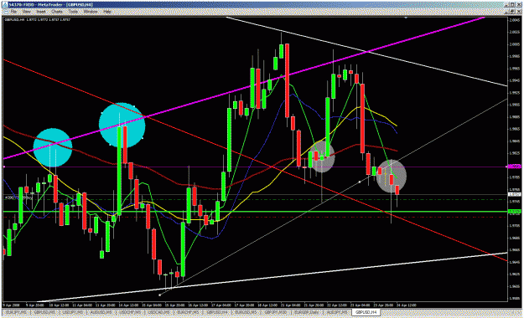This screenshot has width=524, height=318.
Task: Switch to the EURGBP,Daily chart tab
Action: pyautogui.click(x=307, y=312)
